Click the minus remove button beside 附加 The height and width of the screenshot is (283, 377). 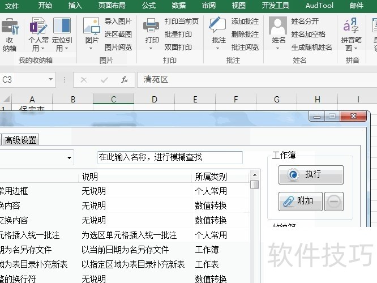pyautogui.click(x=334, y=201)
